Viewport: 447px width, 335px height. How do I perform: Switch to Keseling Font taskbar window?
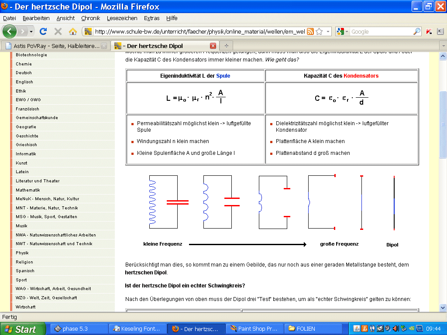(x=138, y=329)
